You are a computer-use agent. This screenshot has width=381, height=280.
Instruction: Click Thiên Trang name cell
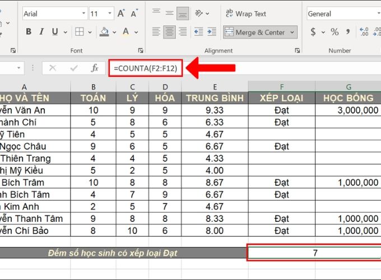pos(35,158)
